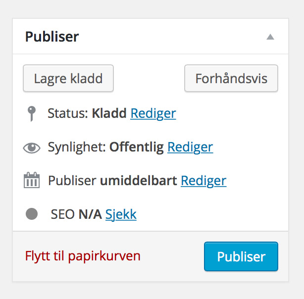Select the 'SEO N/A' text
The width and height of the screenshot is (304, 299).
76,214
